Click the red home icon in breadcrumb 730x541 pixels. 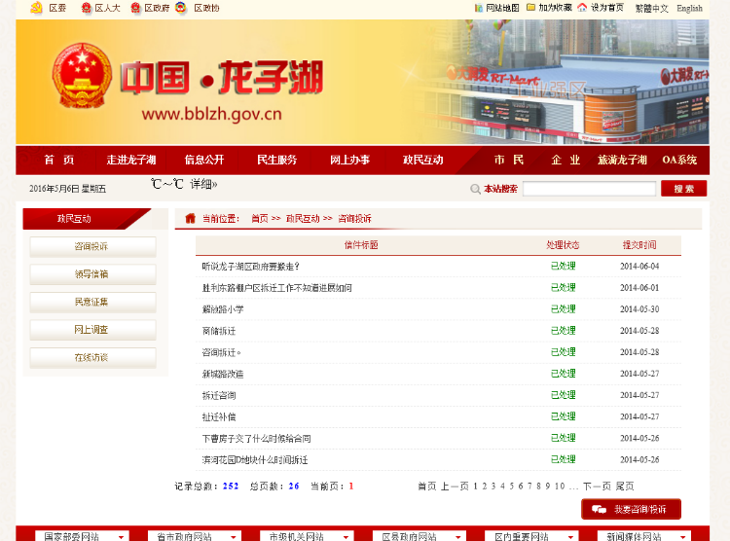pyautogui.click(x=190, y=218)
